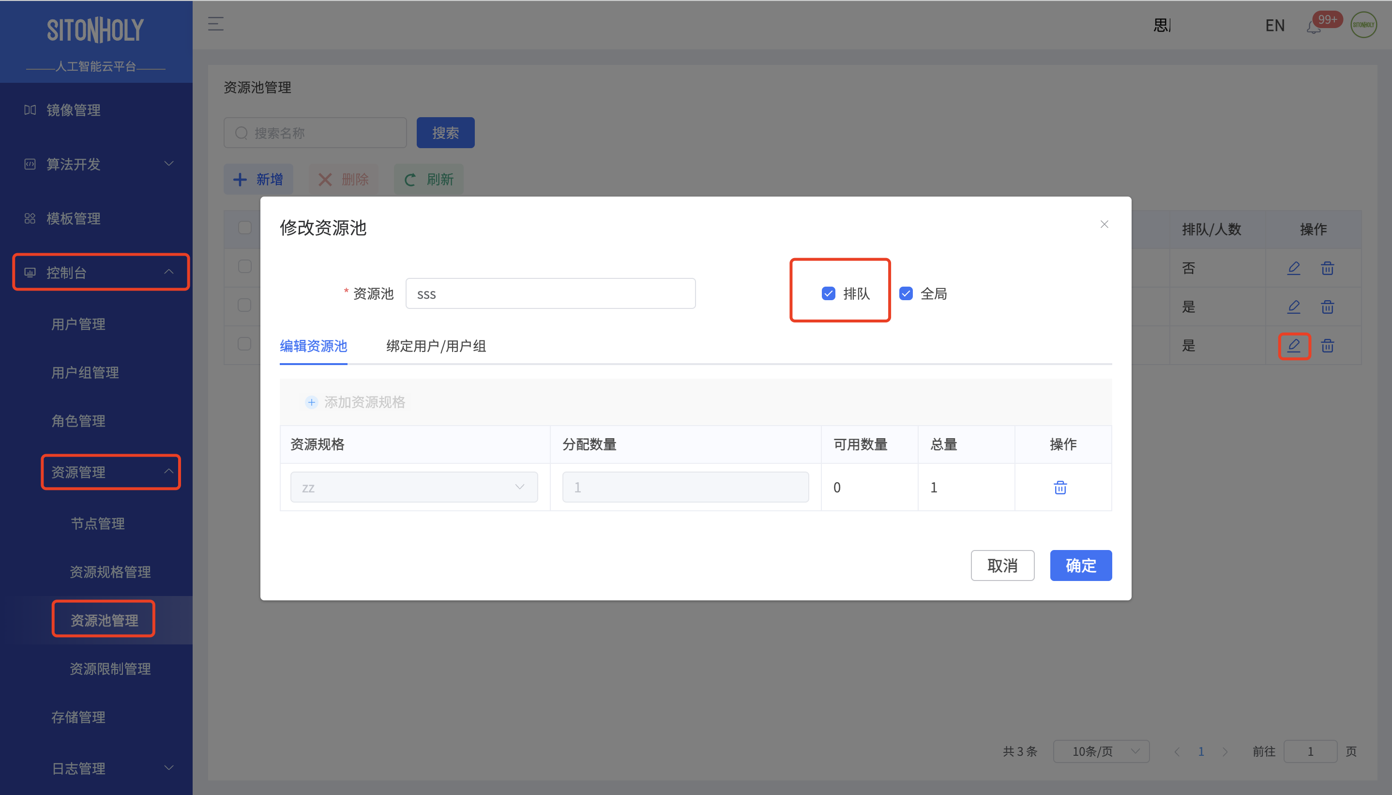
Task: Click the sidebar collapse hamburger icon
Action: [x=215, y=24]
